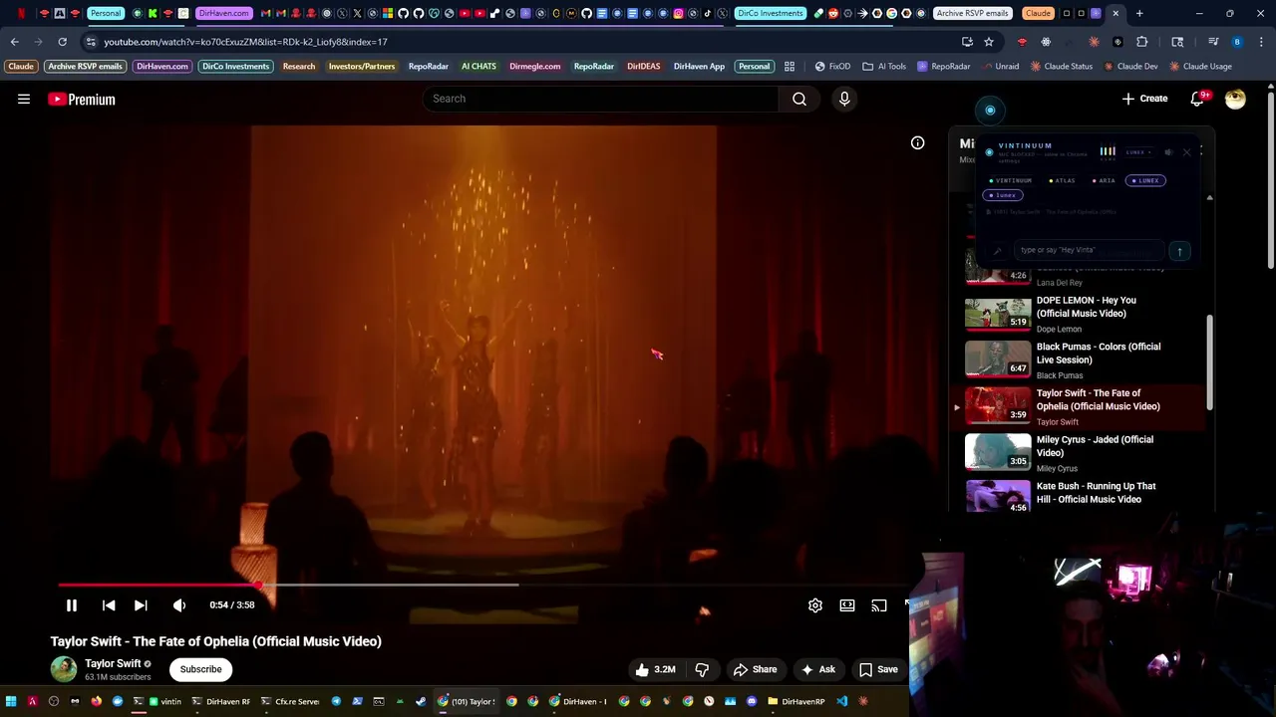
Task: Open the Archive RSVP emails bookmark
Action: point(85,66)
